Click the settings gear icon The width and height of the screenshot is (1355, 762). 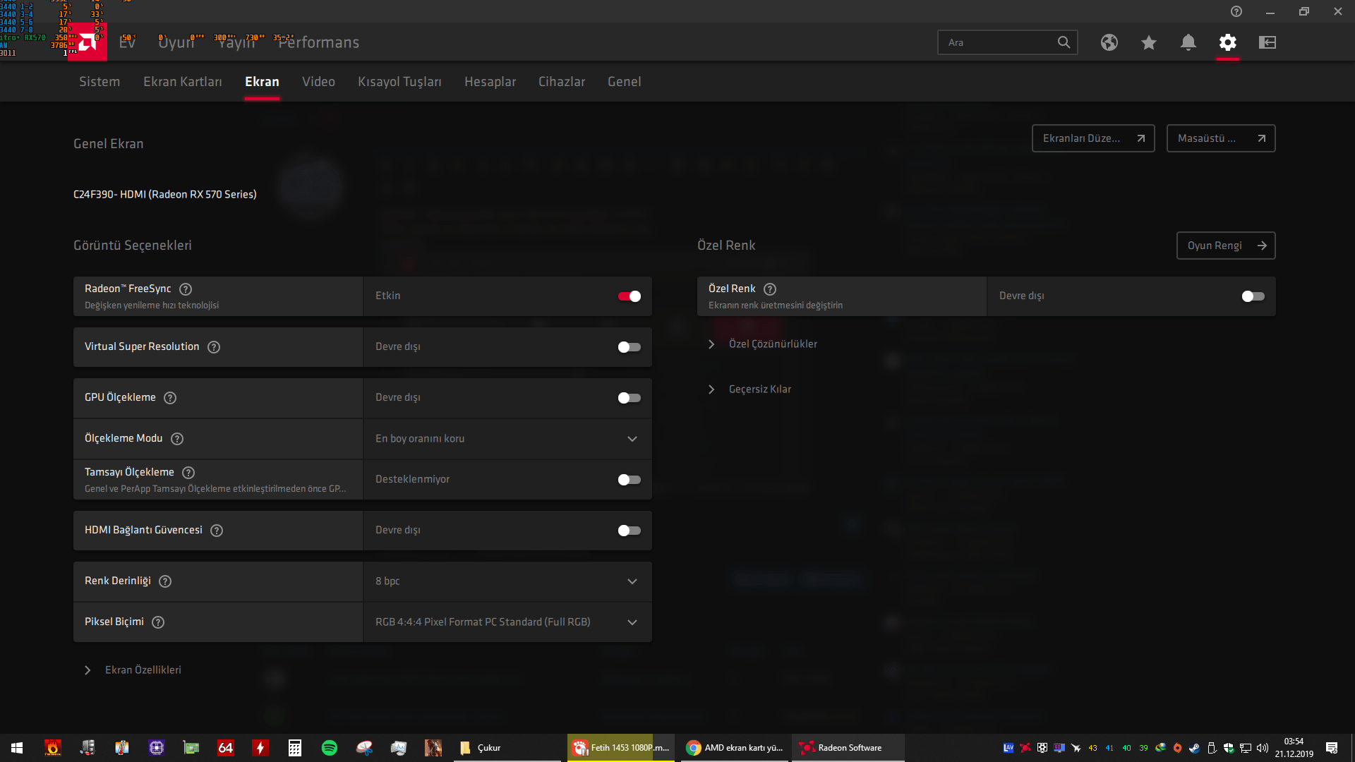pyautogui.click(x=1227, y=42)
